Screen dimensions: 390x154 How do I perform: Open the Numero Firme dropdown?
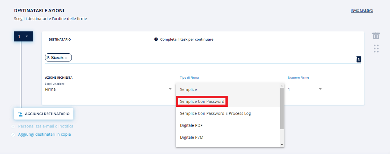pyautogui.click(x=305, y=89)
